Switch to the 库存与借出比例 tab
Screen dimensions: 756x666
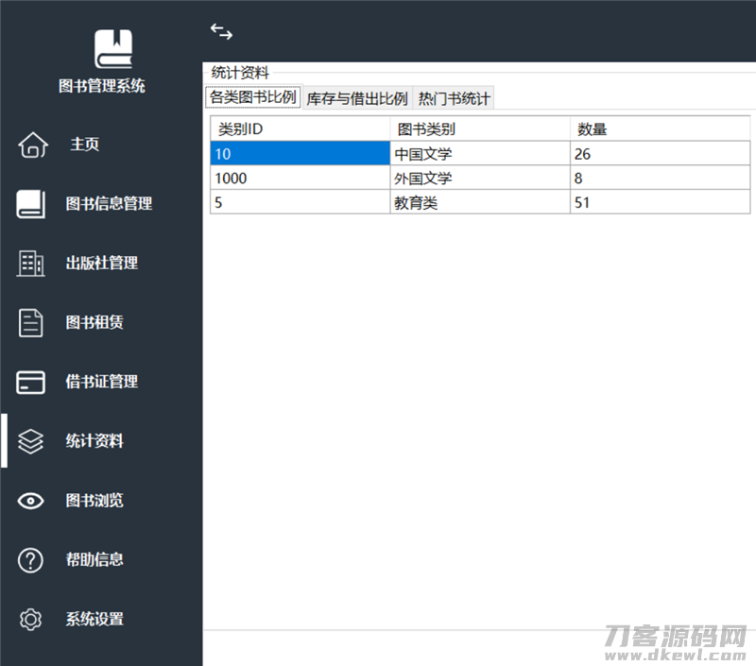point(356,97)
